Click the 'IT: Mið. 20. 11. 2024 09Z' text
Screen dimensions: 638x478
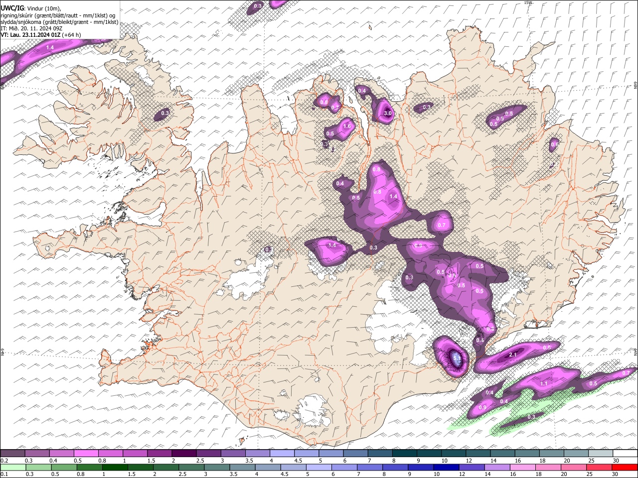tap(31, 28)
